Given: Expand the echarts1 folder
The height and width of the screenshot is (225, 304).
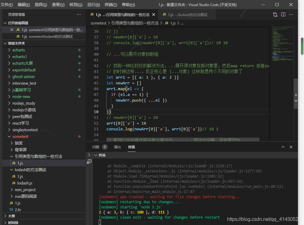Looking at the screenshot, I should (44, 57).
